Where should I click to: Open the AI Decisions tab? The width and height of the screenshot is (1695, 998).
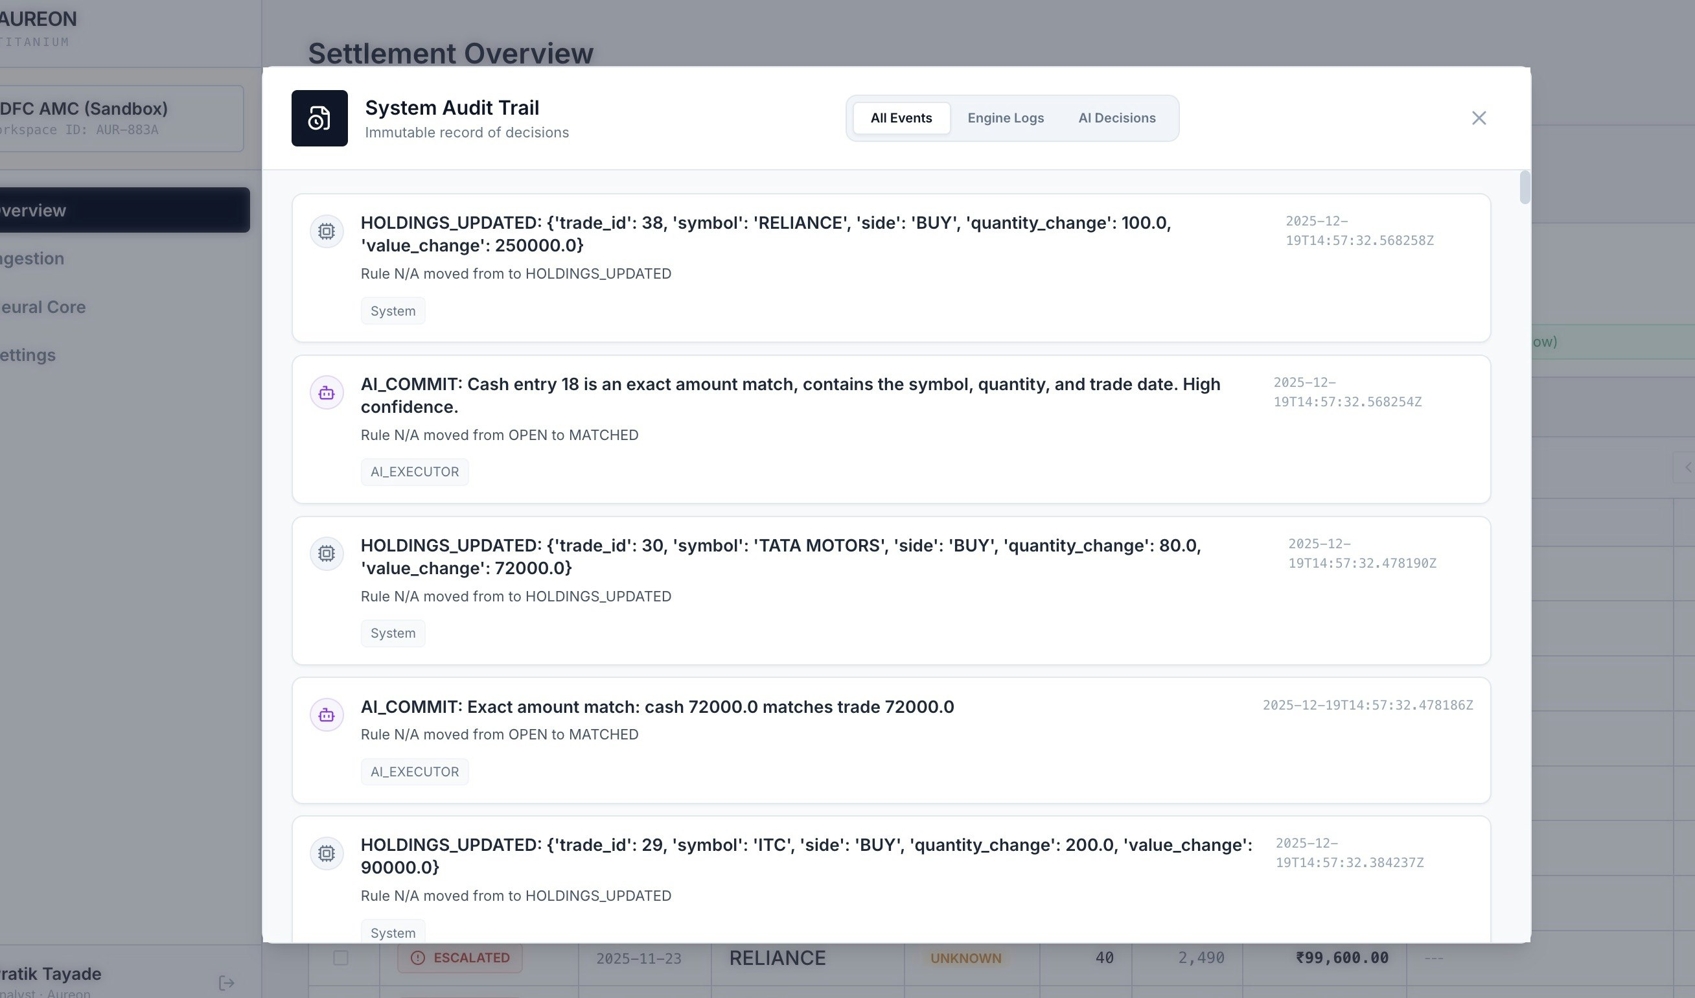click(1116, 119)
